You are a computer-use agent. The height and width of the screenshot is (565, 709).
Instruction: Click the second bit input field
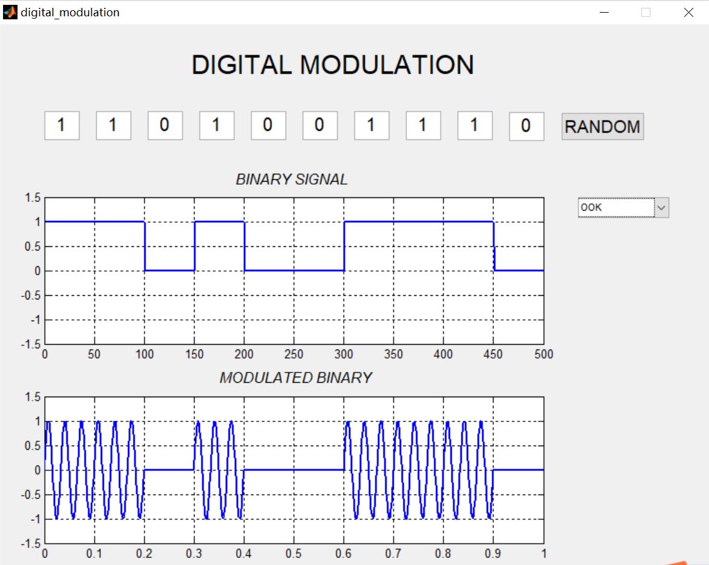point(114,125)
